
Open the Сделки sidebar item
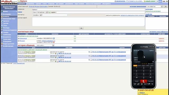click(6, 23)
